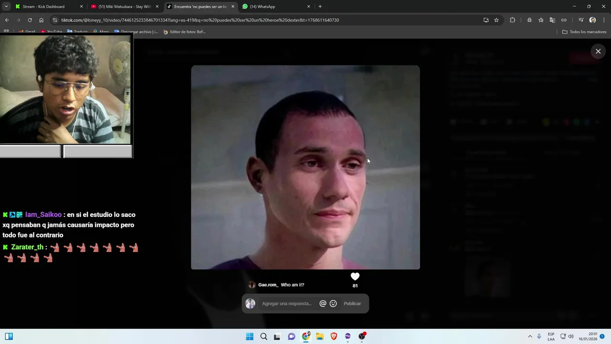Go back to previous page
The height and width of the screenshot is (344, 611).
7,20
